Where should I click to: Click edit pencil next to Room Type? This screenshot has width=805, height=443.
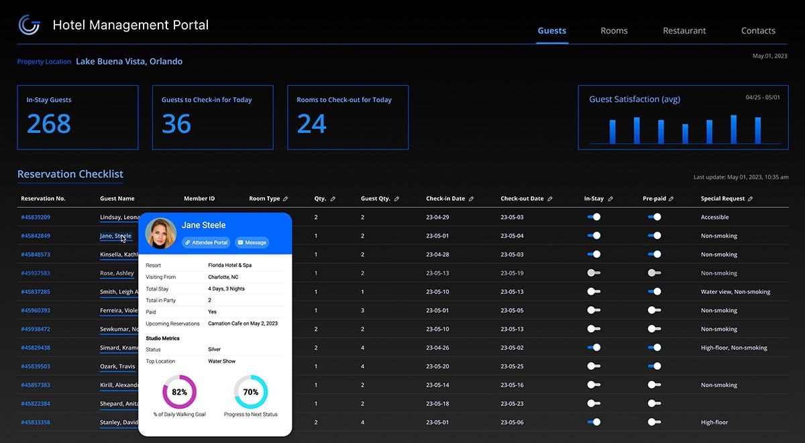[x=285, y=199]
